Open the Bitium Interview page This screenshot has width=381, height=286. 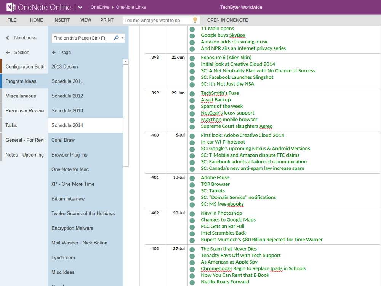tap(85, 199)
